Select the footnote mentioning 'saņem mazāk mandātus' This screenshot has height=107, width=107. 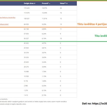coord(34,102)
